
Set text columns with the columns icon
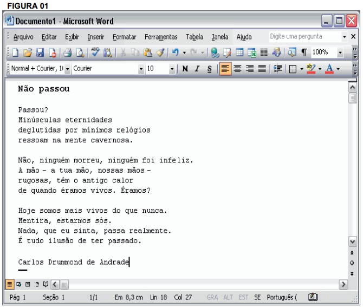264,53
